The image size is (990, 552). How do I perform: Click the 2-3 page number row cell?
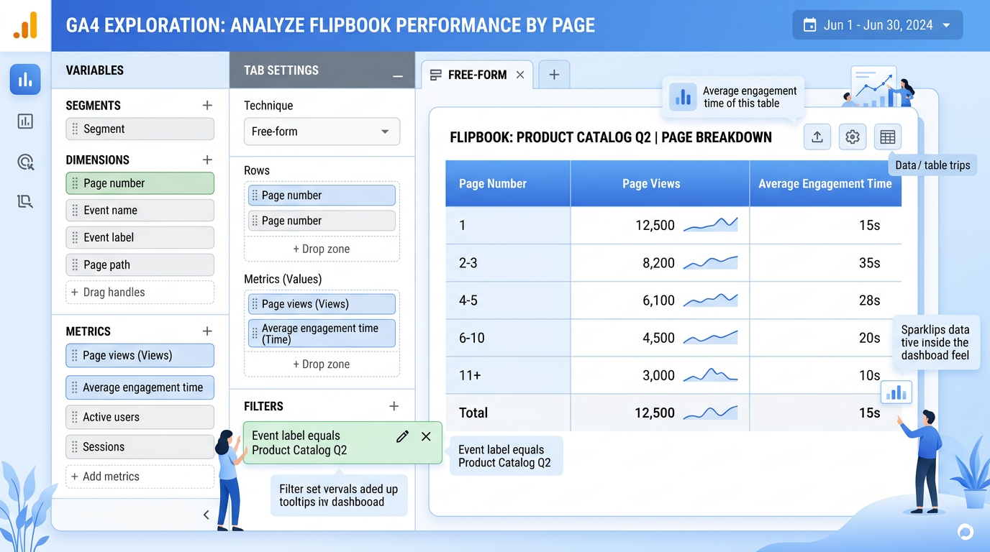tap(508, 263)
